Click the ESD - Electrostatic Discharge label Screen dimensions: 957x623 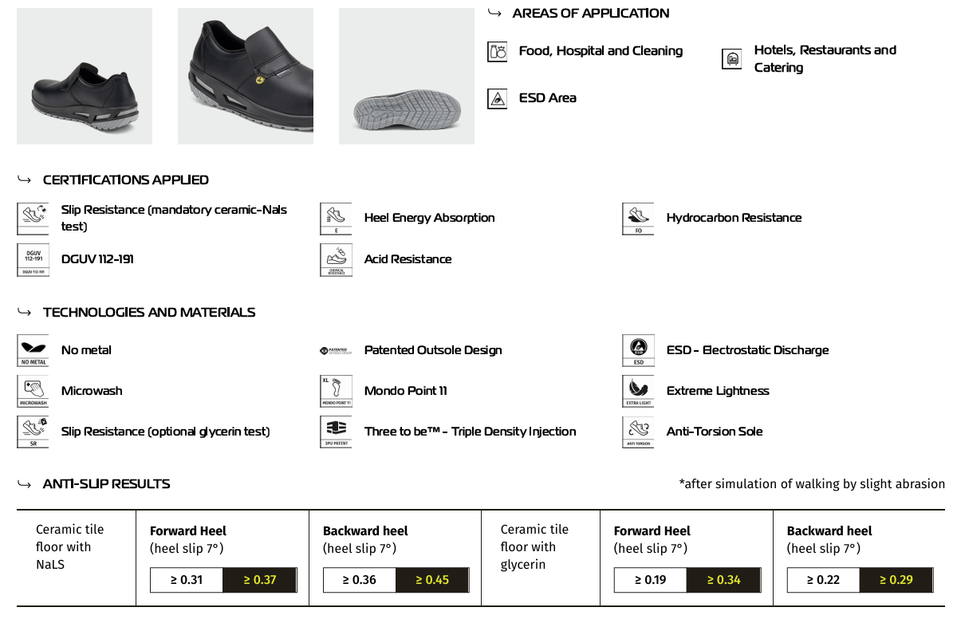pyautogui.click(x=747, y=350)
